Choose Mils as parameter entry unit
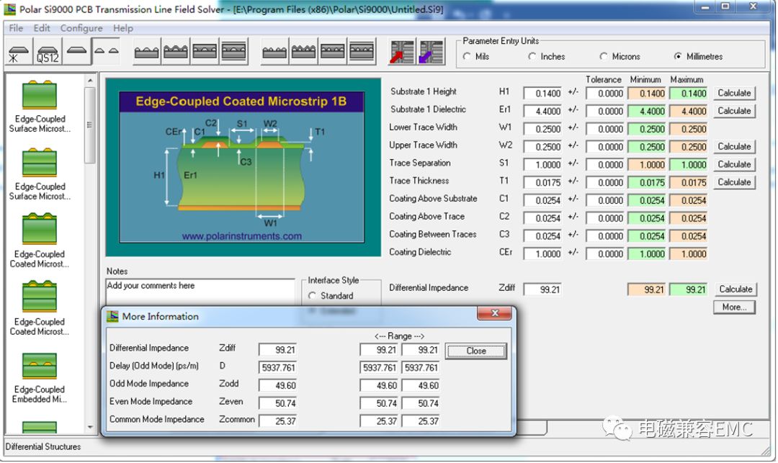This screenshot has width=778, height=463. pyautogui.click(x=476, y=56)
